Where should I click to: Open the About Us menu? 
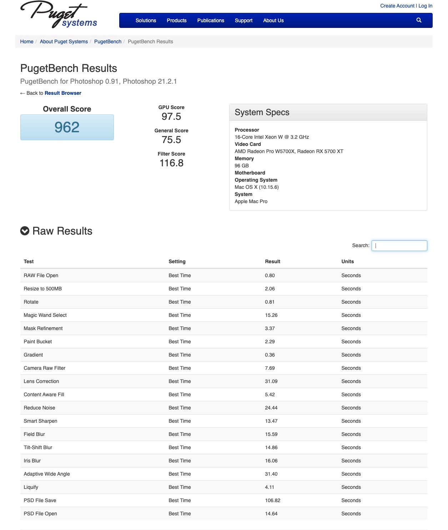pos(273,20)
